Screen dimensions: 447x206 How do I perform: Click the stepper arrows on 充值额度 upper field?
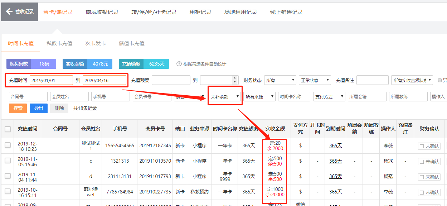[x=235, y=80]
